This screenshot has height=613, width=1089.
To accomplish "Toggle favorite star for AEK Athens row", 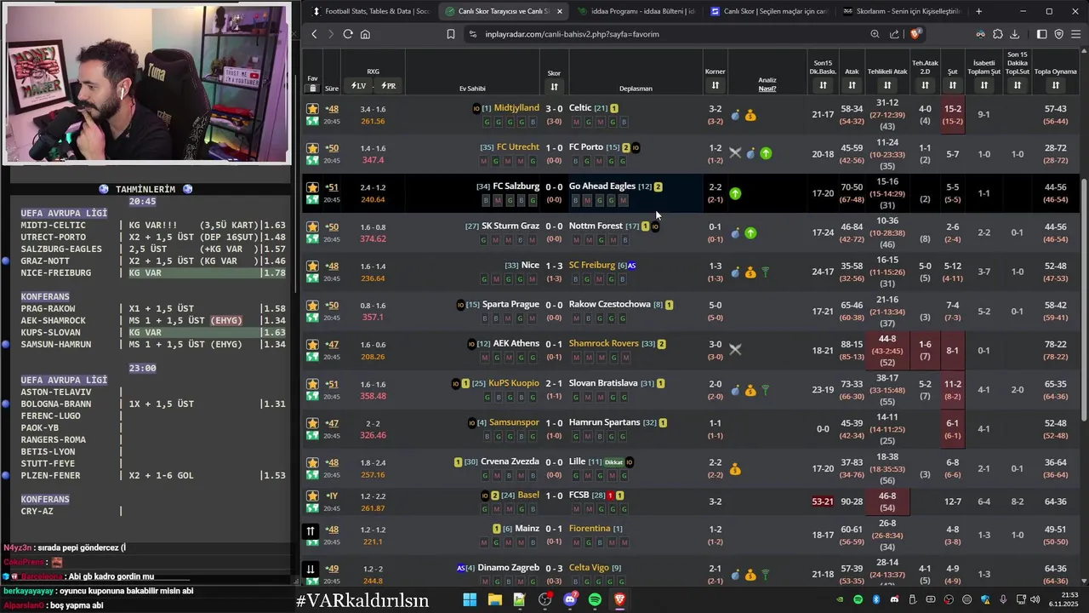I will click(x=312, y=344).
